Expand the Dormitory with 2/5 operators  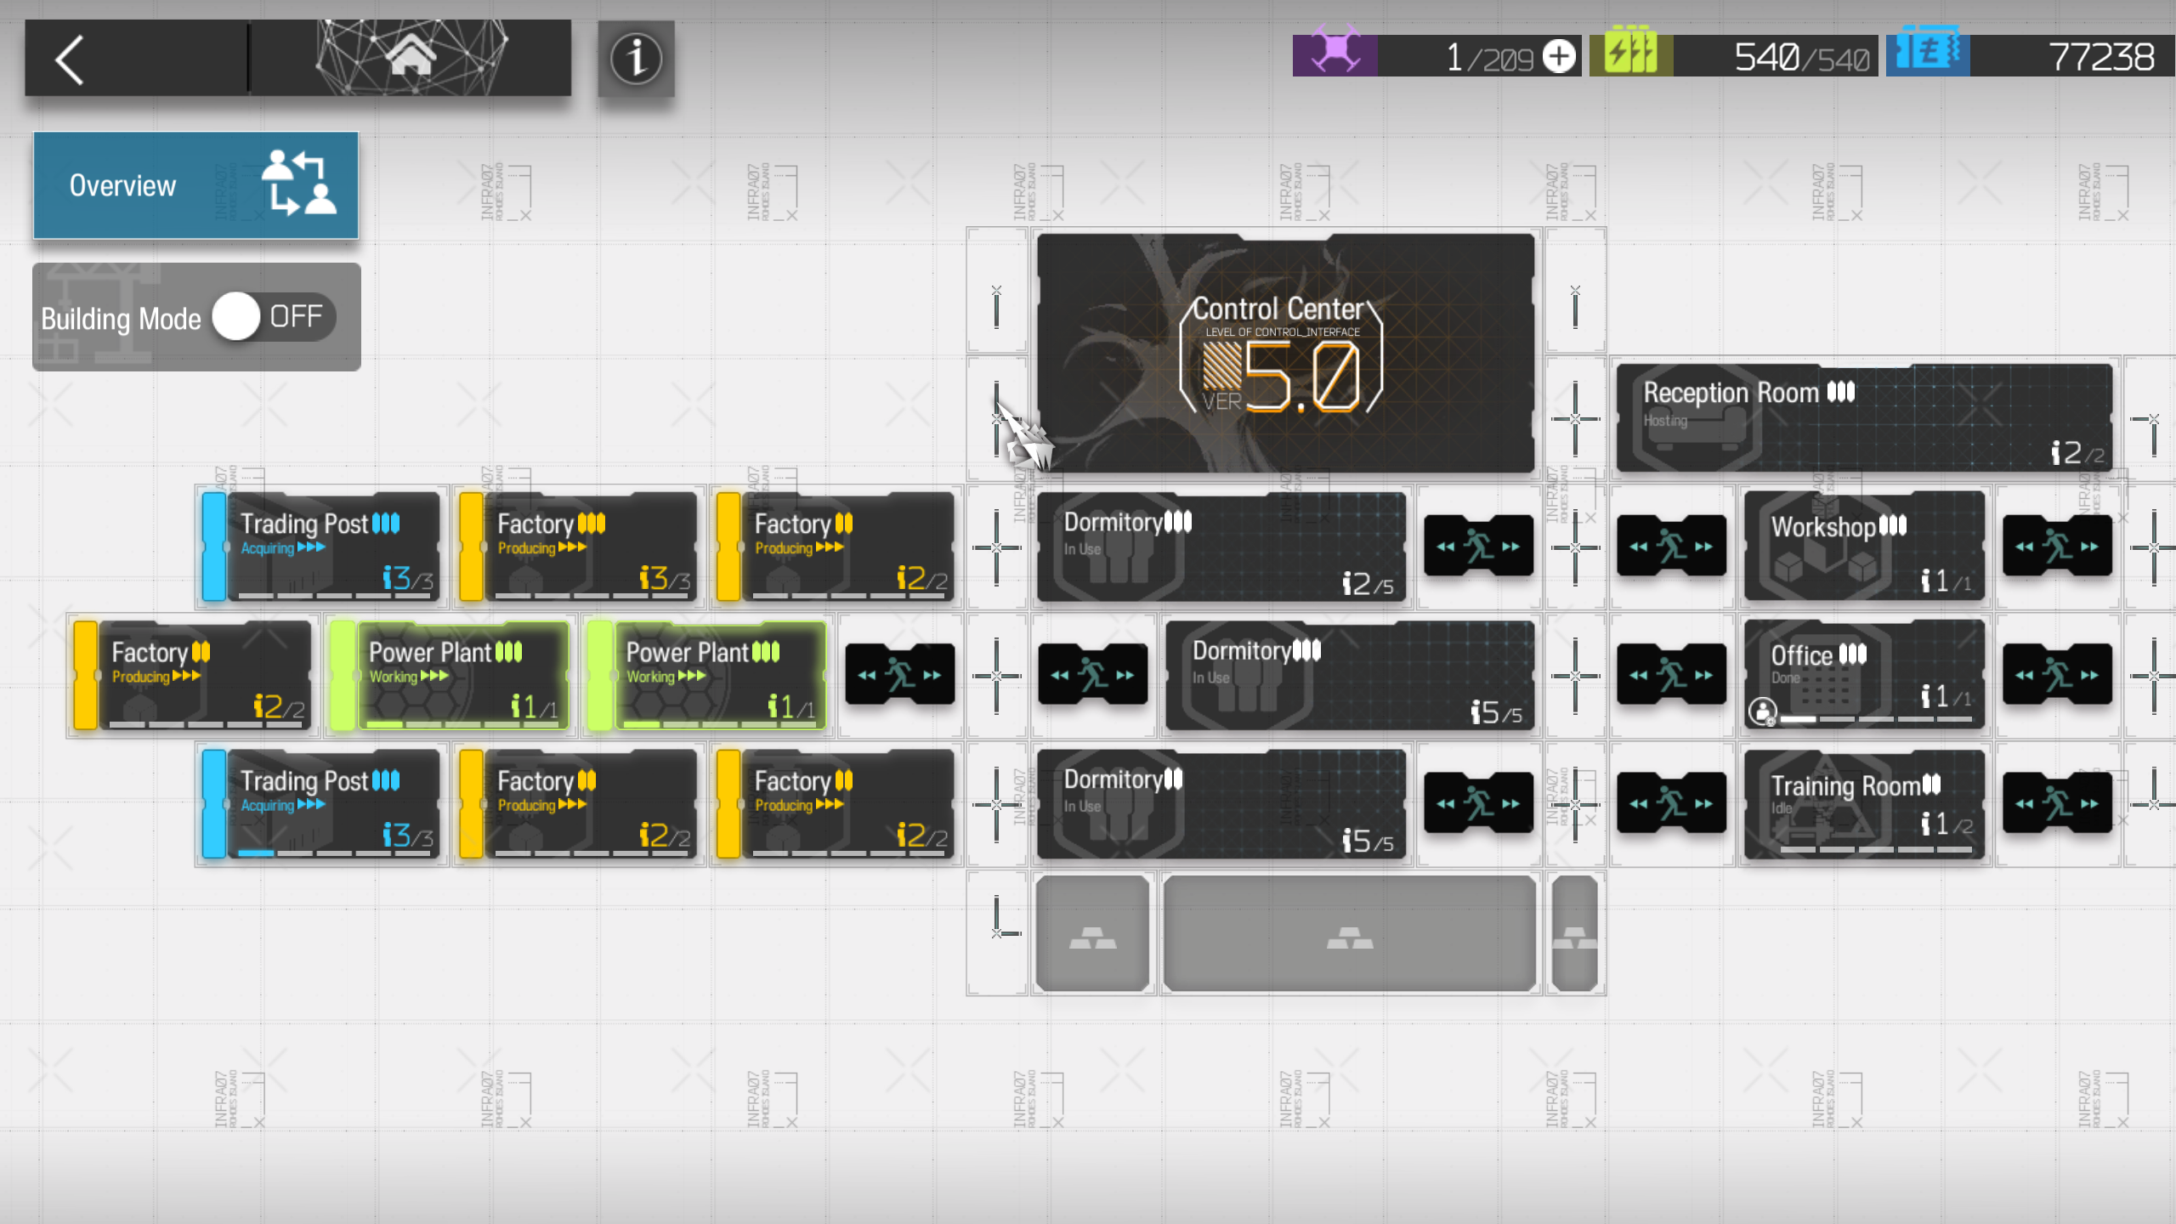click(1221, 547)
